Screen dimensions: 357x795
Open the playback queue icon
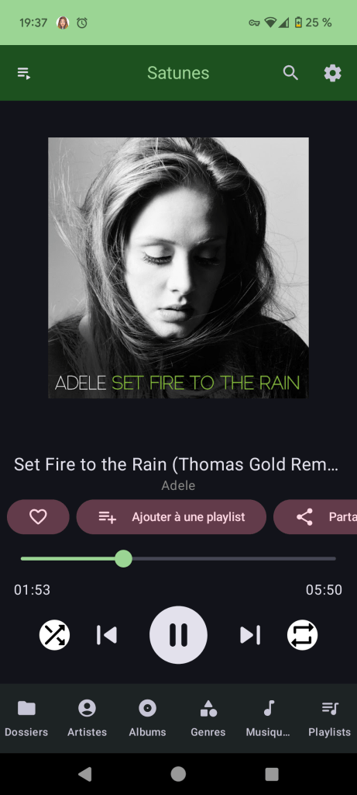coord(24,73)
